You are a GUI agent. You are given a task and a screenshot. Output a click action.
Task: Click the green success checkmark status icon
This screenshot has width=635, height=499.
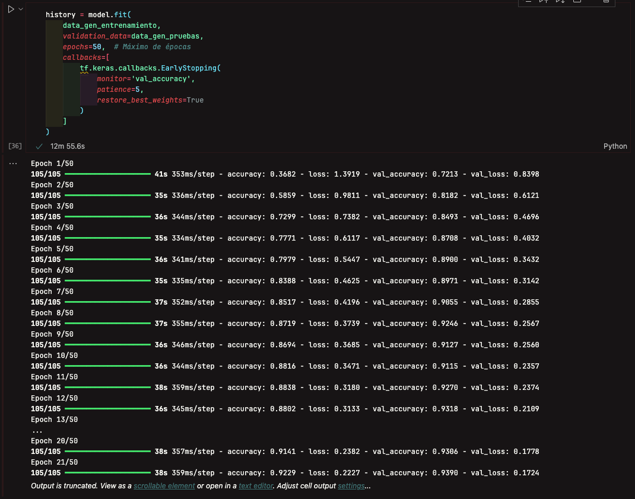tap(39, 146)
